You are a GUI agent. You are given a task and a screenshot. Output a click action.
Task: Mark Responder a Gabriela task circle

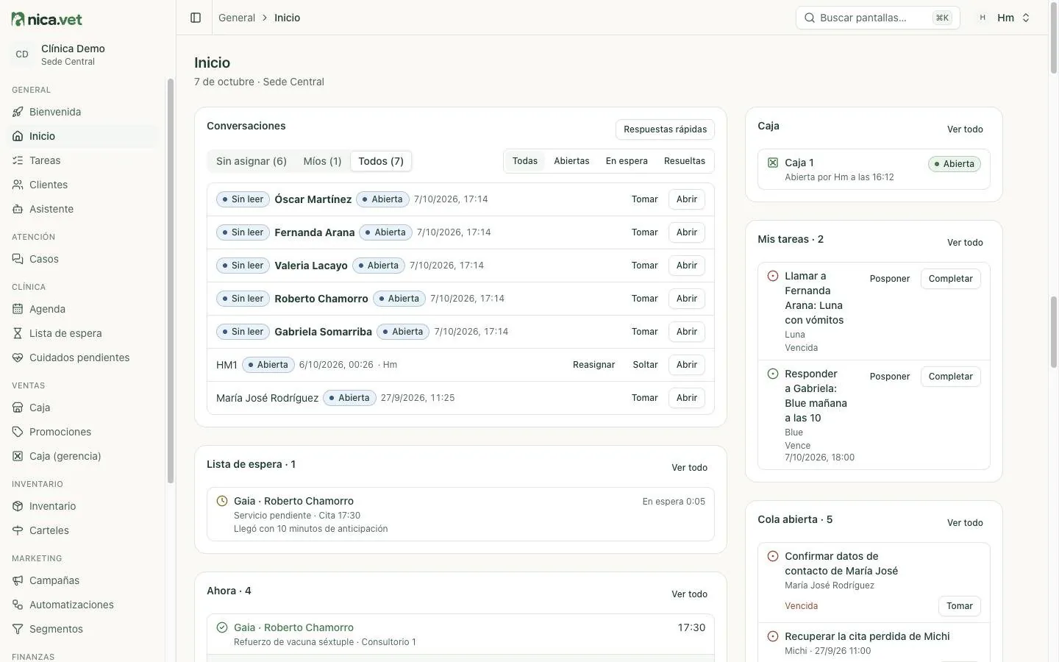point(773,374)
